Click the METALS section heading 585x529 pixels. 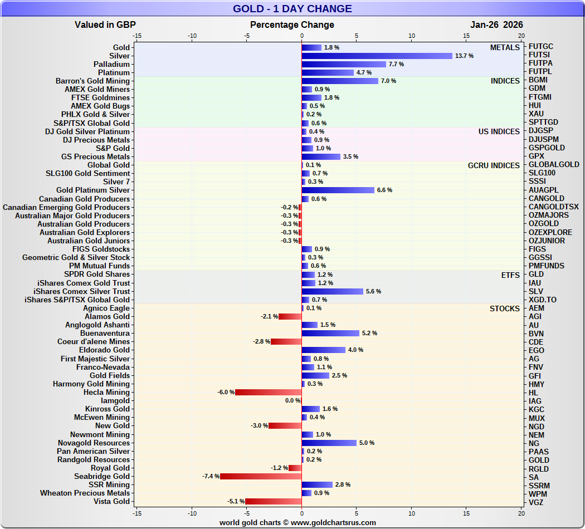pos(505,47)
